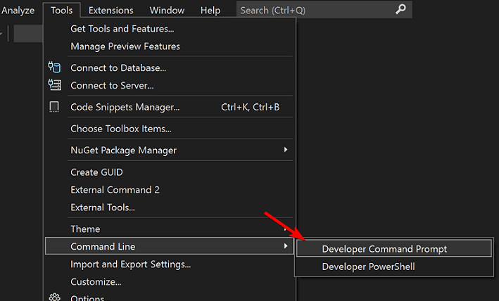The image size is (499, 301).
Task: Open the Help menu
Action: point(210,10)
